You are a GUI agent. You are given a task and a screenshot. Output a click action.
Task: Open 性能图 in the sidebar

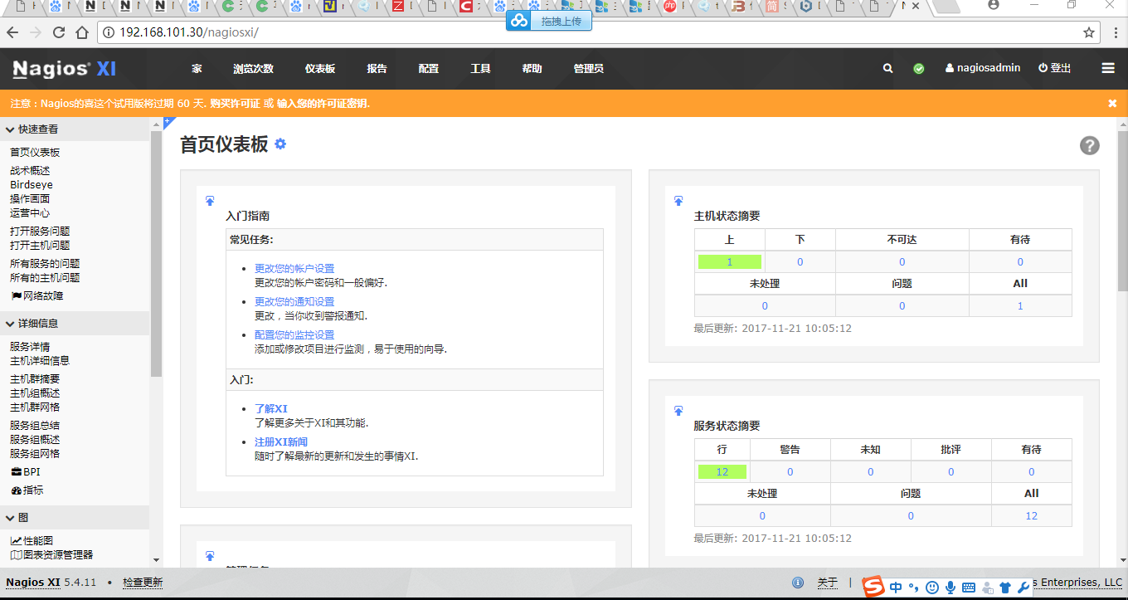pos(32,541)
